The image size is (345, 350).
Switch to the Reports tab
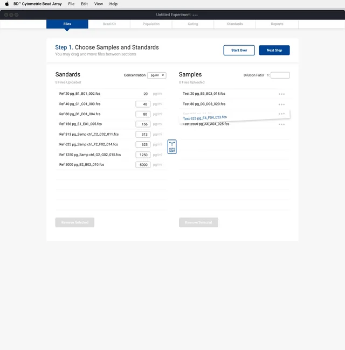pos(277,24)
